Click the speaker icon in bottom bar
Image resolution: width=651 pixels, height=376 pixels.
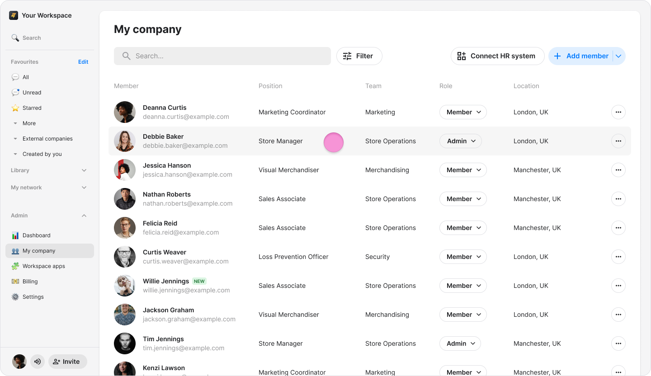pos(38,362)
